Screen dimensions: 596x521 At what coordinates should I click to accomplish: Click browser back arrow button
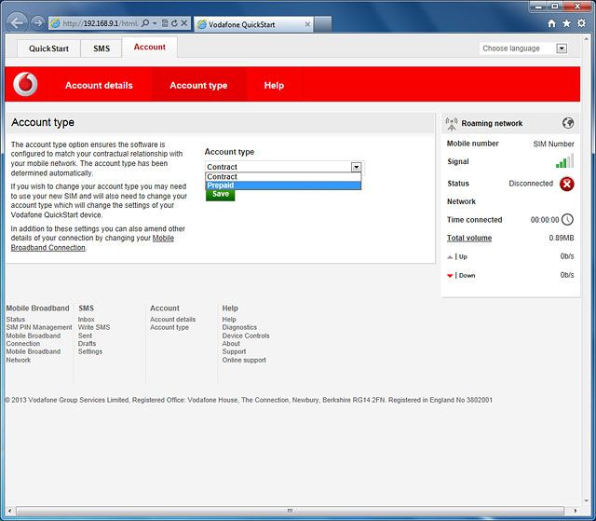coord(17,23)
